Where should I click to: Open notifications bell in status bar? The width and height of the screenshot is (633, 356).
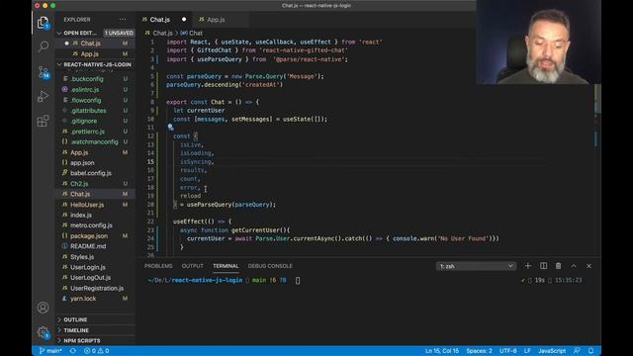coord(591,351)
